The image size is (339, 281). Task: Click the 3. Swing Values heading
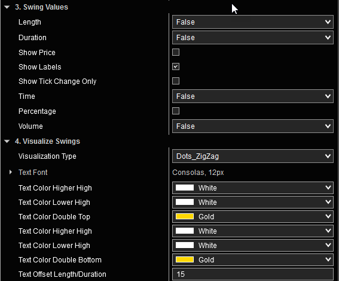tap(41, 7)
